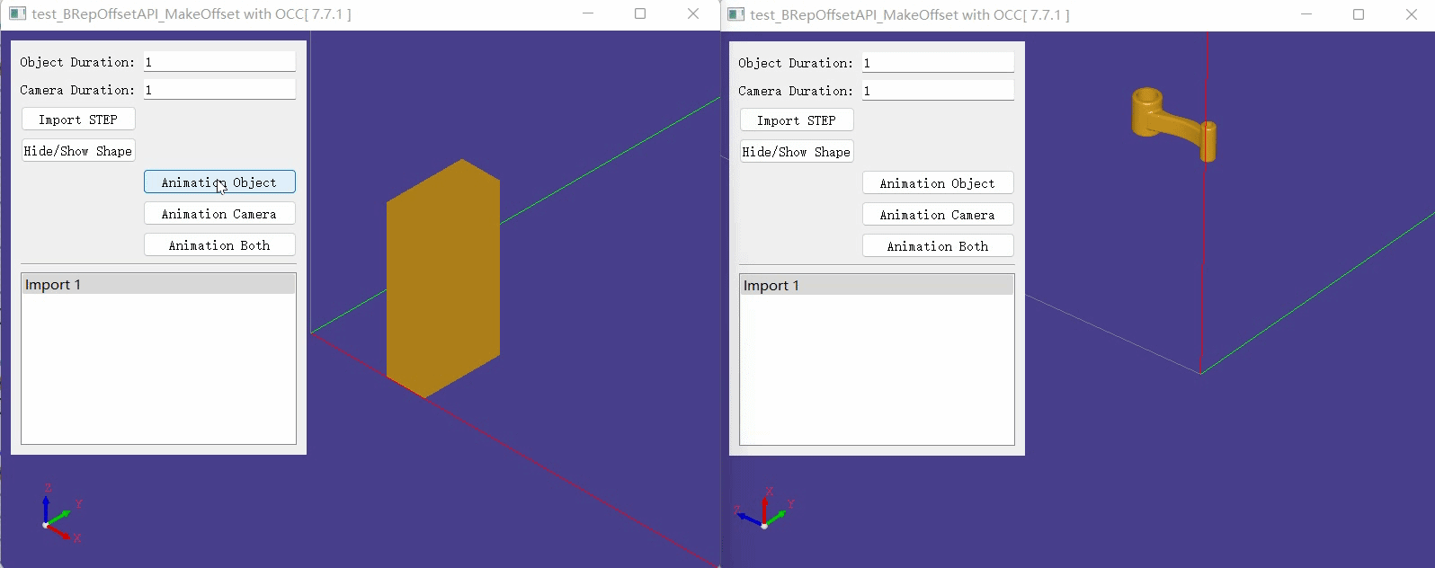Click the right window title bar app icon
The width and height of the screenshot is (1435, 568).
[735, 14]
